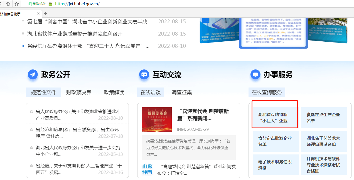The image size is (354, 180).
Task: Select the 在线查询服务 tab
Action: 267,92
